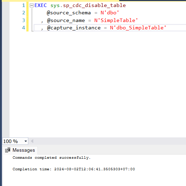Viewport: 186px width, 186px height.
Task: Click 'Commands completed successfully.' message
Action: (x=52, y=158)
